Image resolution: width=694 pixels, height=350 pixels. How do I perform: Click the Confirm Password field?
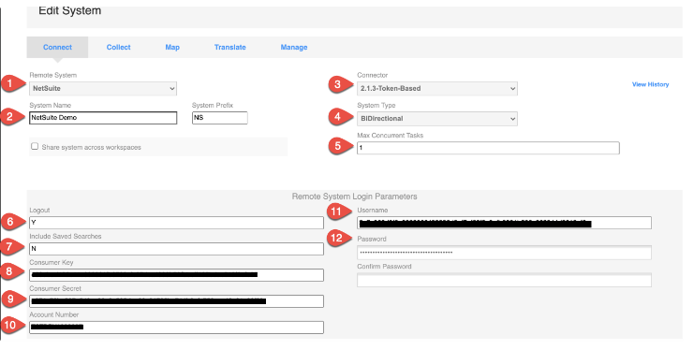coord(504,280)
